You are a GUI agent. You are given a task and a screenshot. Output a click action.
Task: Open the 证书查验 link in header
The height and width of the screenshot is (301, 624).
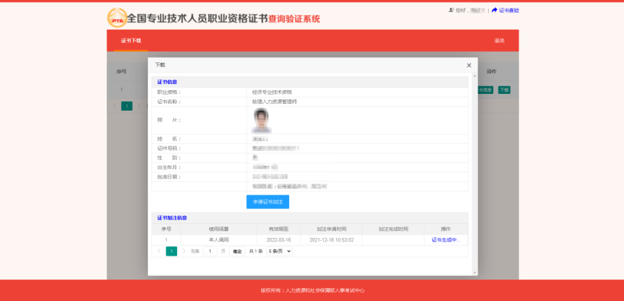(509, 10)
